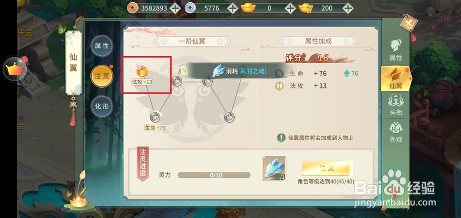Open the floating crown bubble icon

pos(15,69)
